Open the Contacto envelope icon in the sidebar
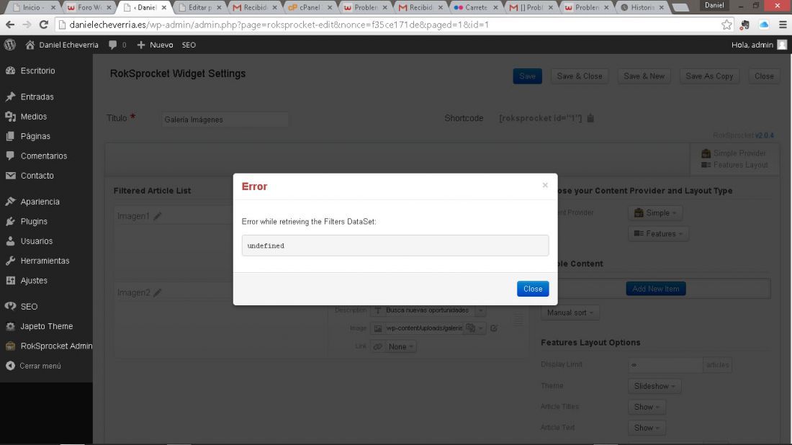The image size is (792, 445). [x=10, y=175]
